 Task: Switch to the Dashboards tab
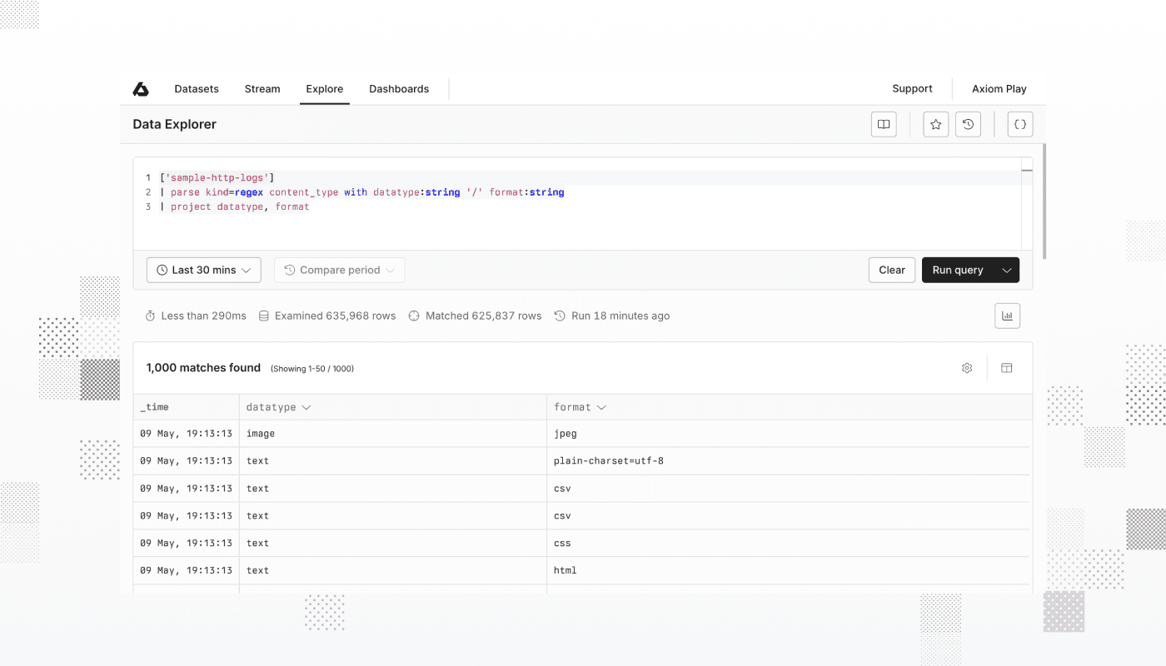(x=399, y=88)
